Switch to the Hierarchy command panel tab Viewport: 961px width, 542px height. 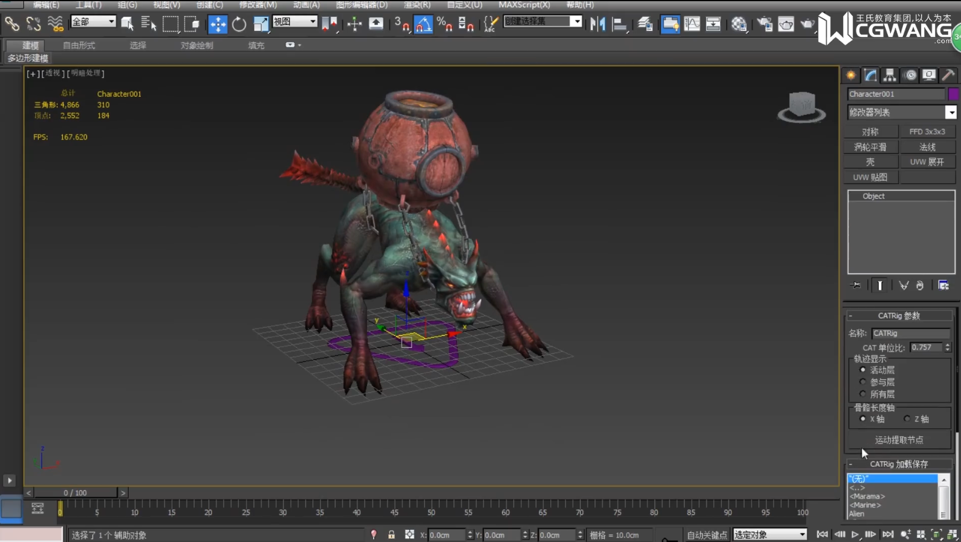[x=890, y=75]
